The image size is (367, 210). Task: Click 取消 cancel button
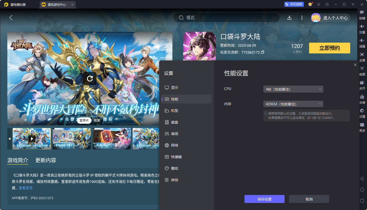pos(309,199)
